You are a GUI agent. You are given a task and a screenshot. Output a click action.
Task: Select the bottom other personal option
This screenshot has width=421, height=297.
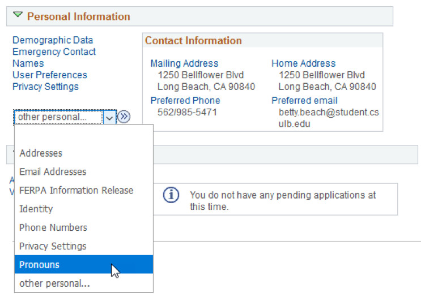point(54,283)
